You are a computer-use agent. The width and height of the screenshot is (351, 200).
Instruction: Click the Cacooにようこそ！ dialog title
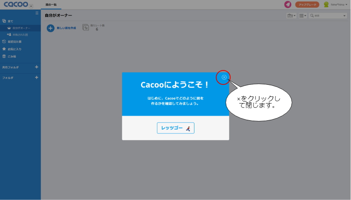point(175,85)
